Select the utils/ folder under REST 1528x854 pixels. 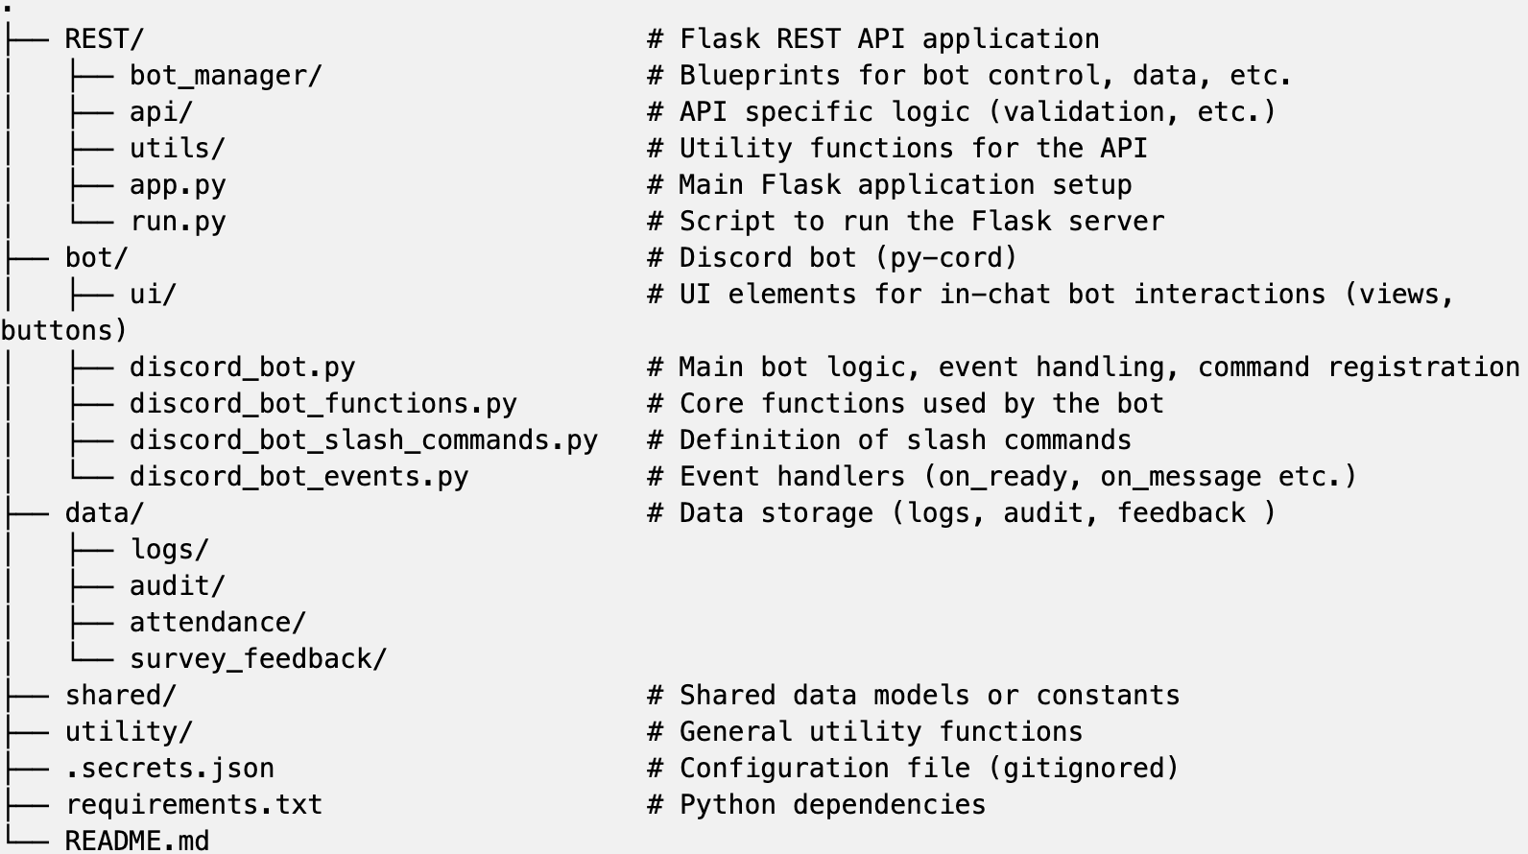point(178,149)
